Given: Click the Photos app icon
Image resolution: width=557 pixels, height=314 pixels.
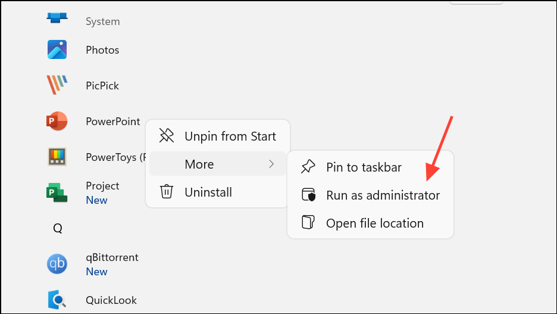Looking at the screenshot, I should coord(57,50).
